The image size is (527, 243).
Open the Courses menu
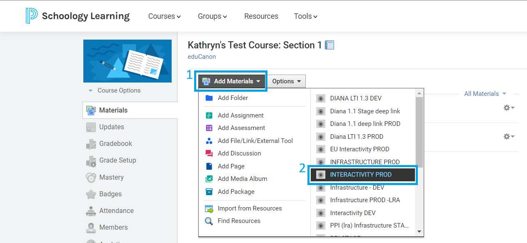(x=165, y=16)
